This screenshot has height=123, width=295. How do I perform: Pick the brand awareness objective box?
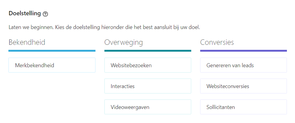tap(52, 65)
